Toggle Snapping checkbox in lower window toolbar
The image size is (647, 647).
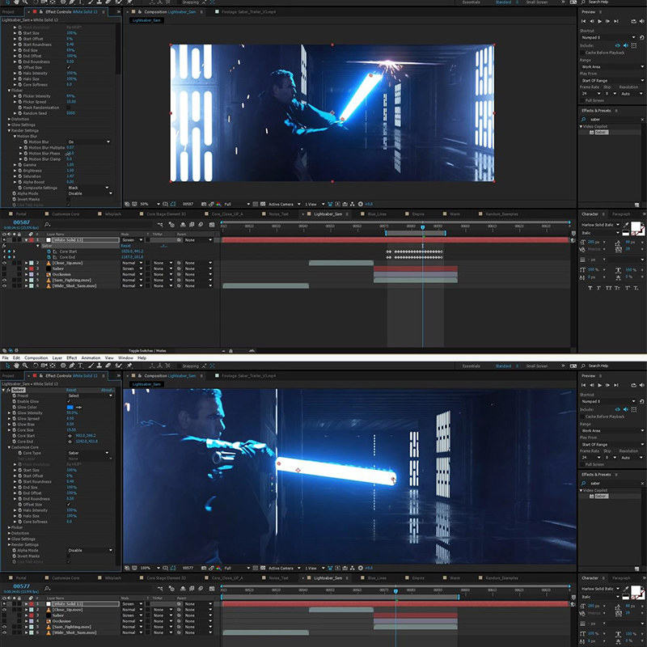179,366
